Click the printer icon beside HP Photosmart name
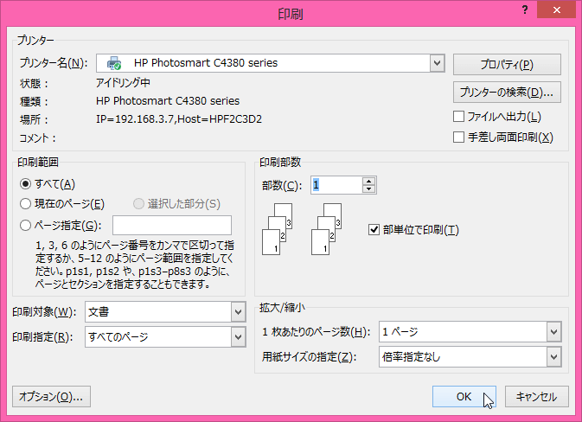Screen dimensions: 582x422 114,63
